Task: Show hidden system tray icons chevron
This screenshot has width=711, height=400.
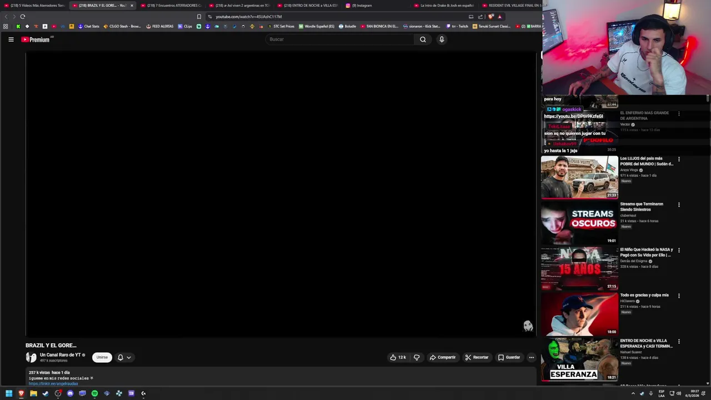Action: [x=633, y=393]
